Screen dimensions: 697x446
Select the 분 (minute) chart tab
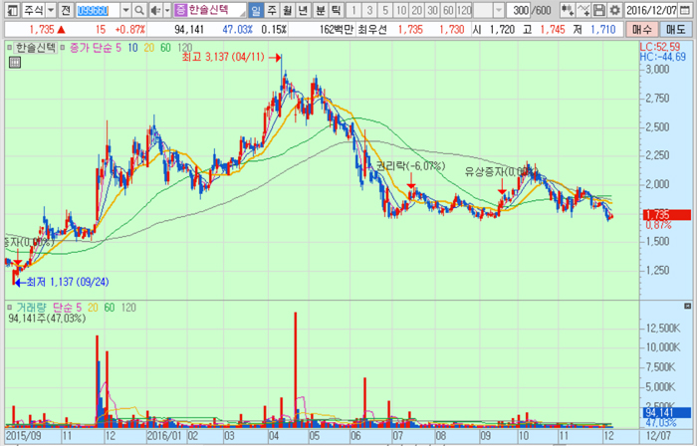321,10
